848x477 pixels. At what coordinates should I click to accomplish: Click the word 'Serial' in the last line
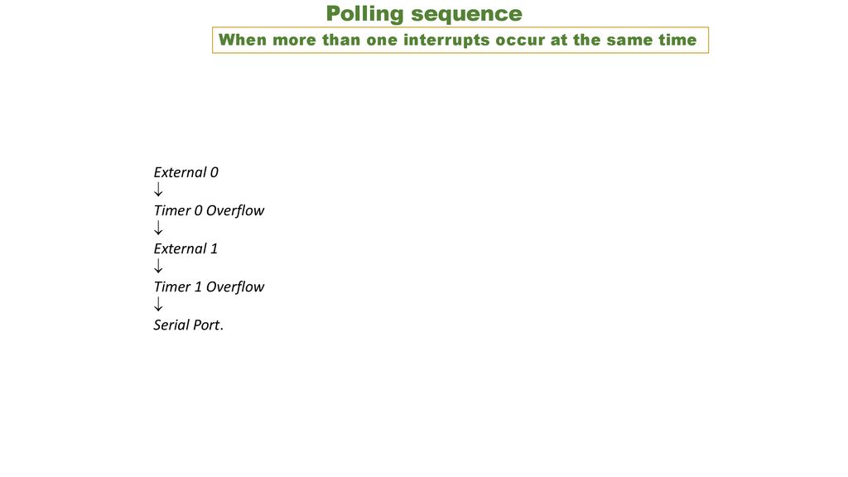tap(171, 325)
